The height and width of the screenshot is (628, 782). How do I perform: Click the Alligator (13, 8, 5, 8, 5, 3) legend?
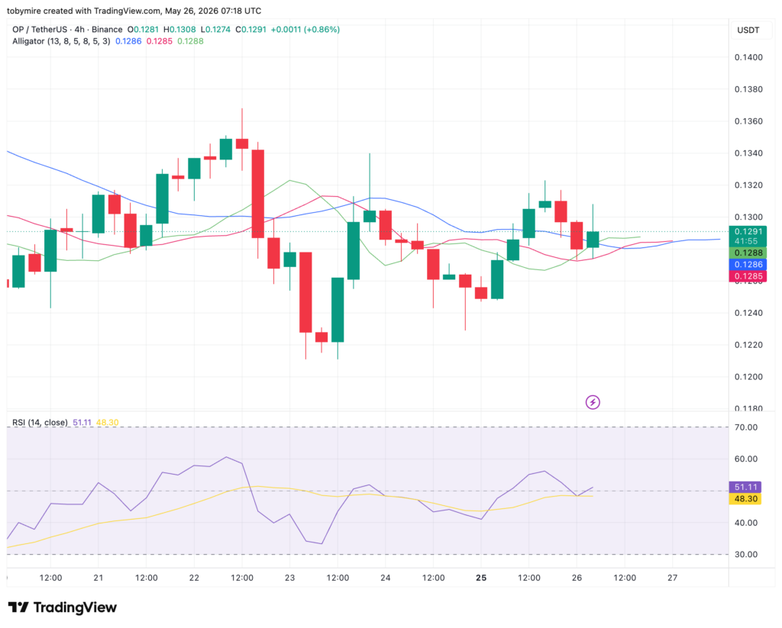[x=61, y=41]
